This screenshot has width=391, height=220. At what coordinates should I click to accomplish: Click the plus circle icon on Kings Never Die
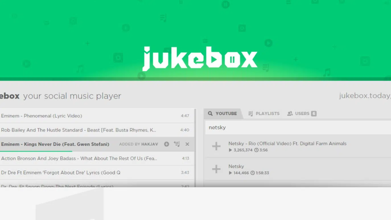tap(166, 144)
